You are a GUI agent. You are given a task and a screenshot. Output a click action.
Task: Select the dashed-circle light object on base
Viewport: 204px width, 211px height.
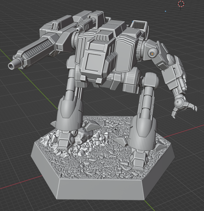click(115, 129)
